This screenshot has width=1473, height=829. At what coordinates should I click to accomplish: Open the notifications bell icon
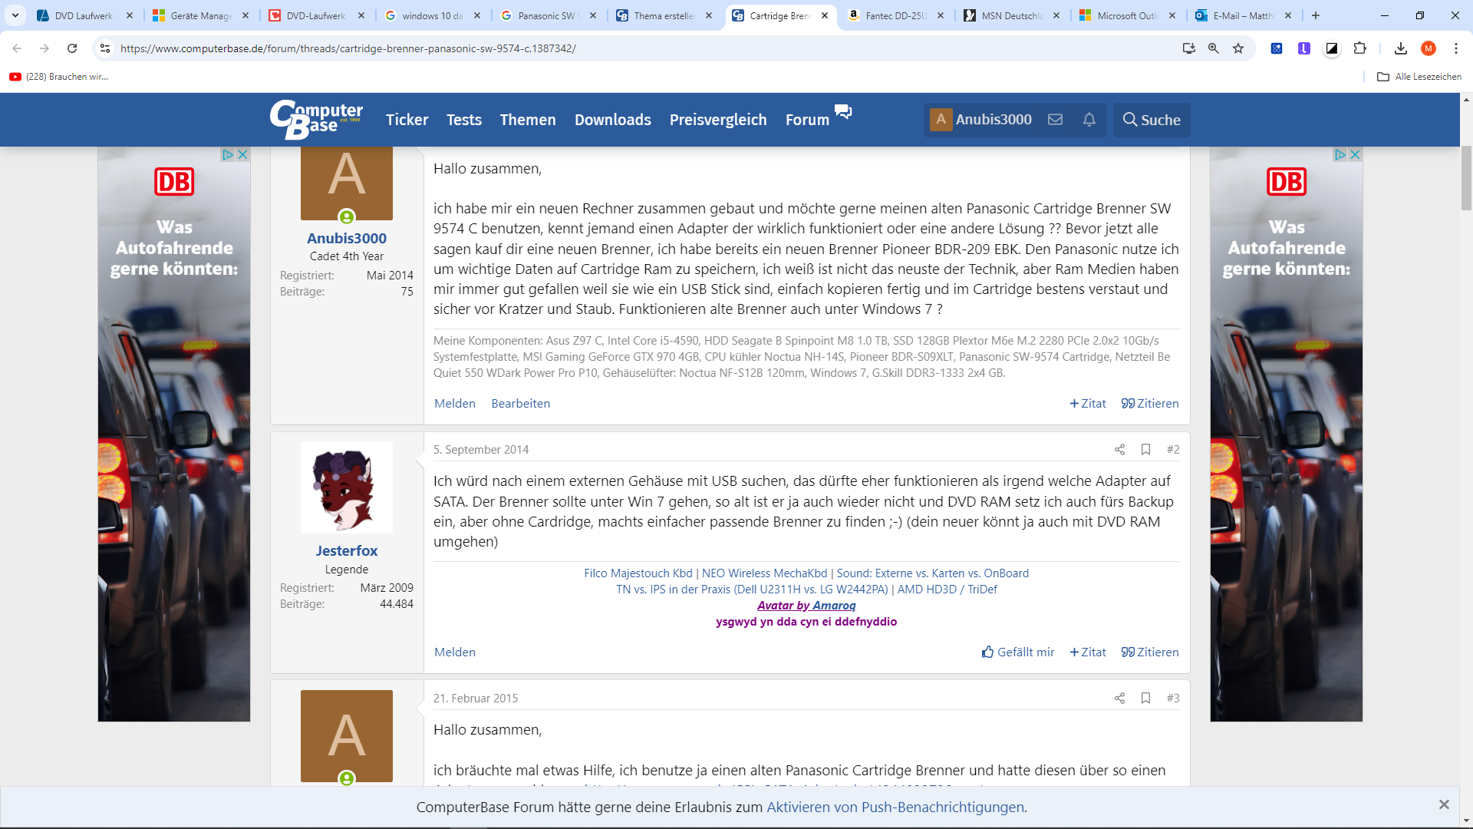pos(1089,120)
